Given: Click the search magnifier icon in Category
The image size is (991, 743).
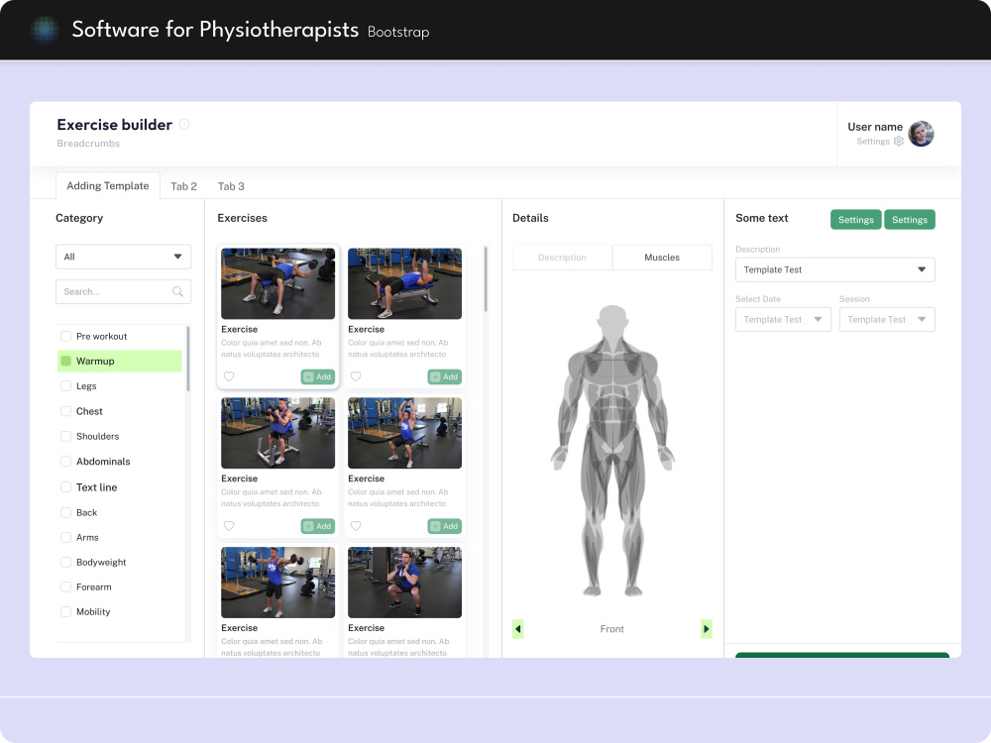Looking at the screenshot, I should coord(177,291).
